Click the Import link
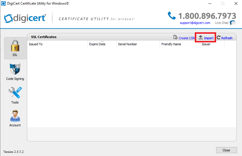 209,38
